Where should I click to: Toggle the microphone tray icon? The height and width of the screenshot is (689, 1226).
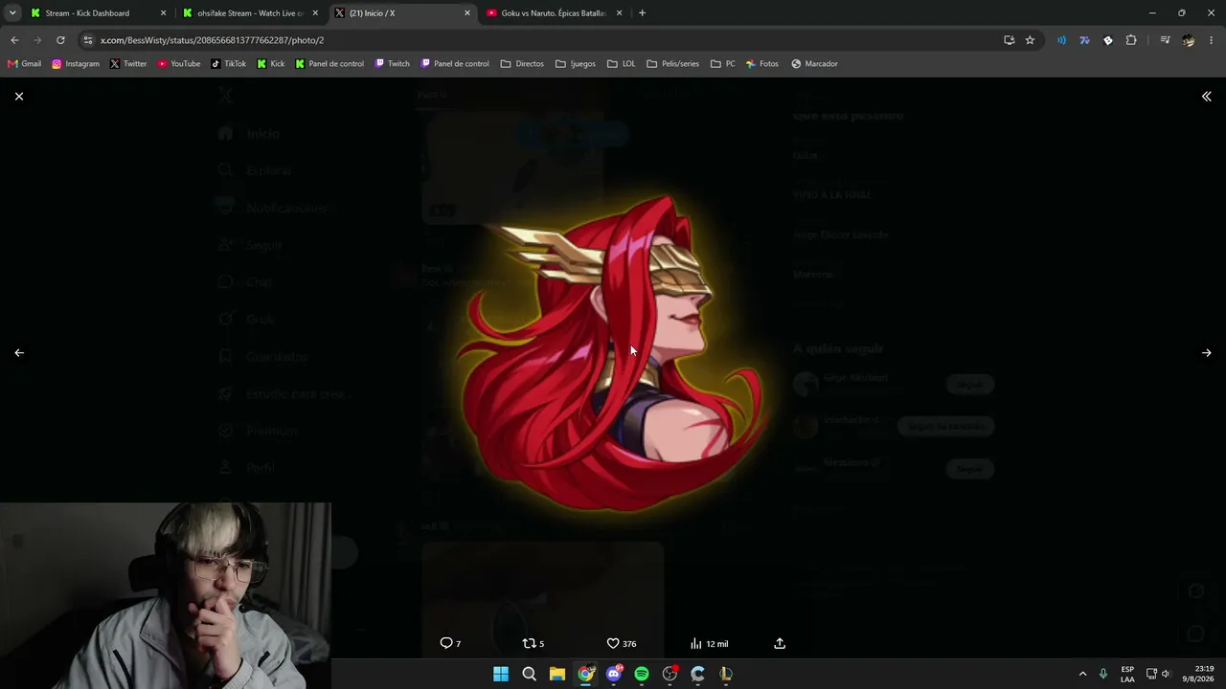tap(1103, 674)
